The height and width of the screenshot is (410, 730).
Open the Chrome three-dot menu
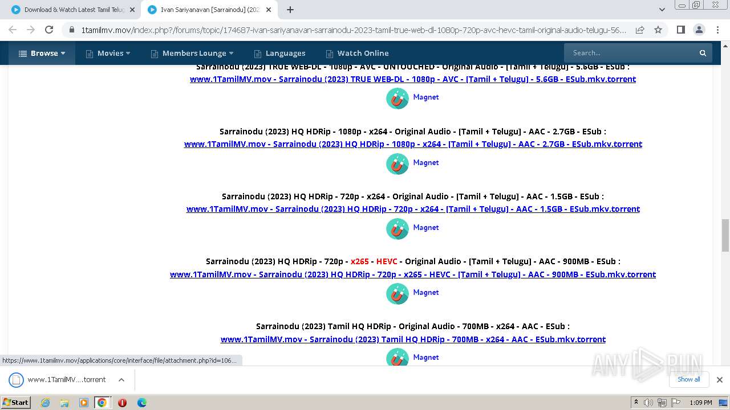717,30
